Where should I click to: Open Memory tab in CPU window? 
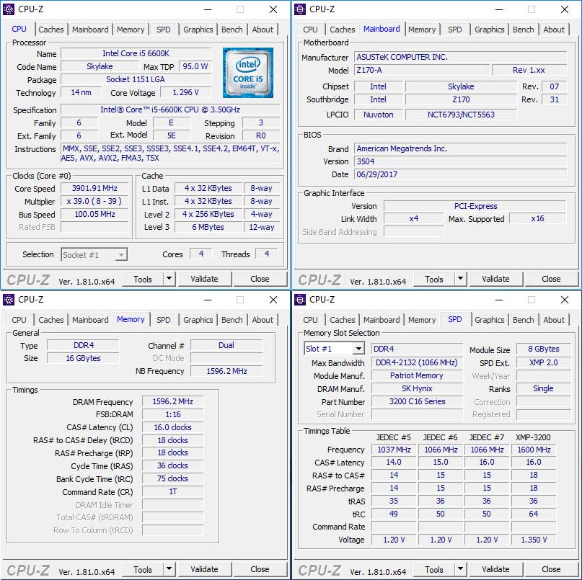(131, 30)
